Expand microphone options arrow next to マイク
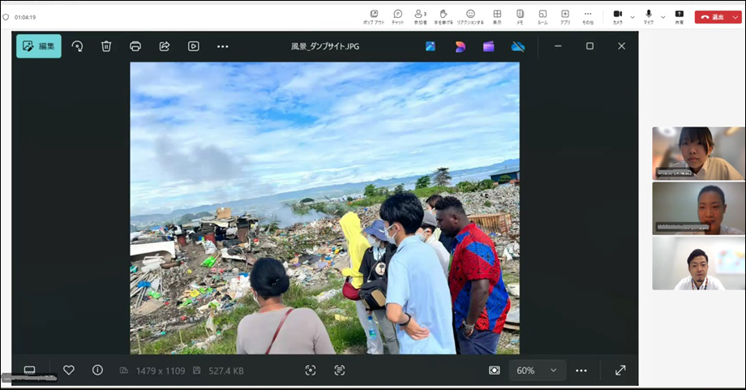Viewport: 746px width, 390px height. click(662, 17)
